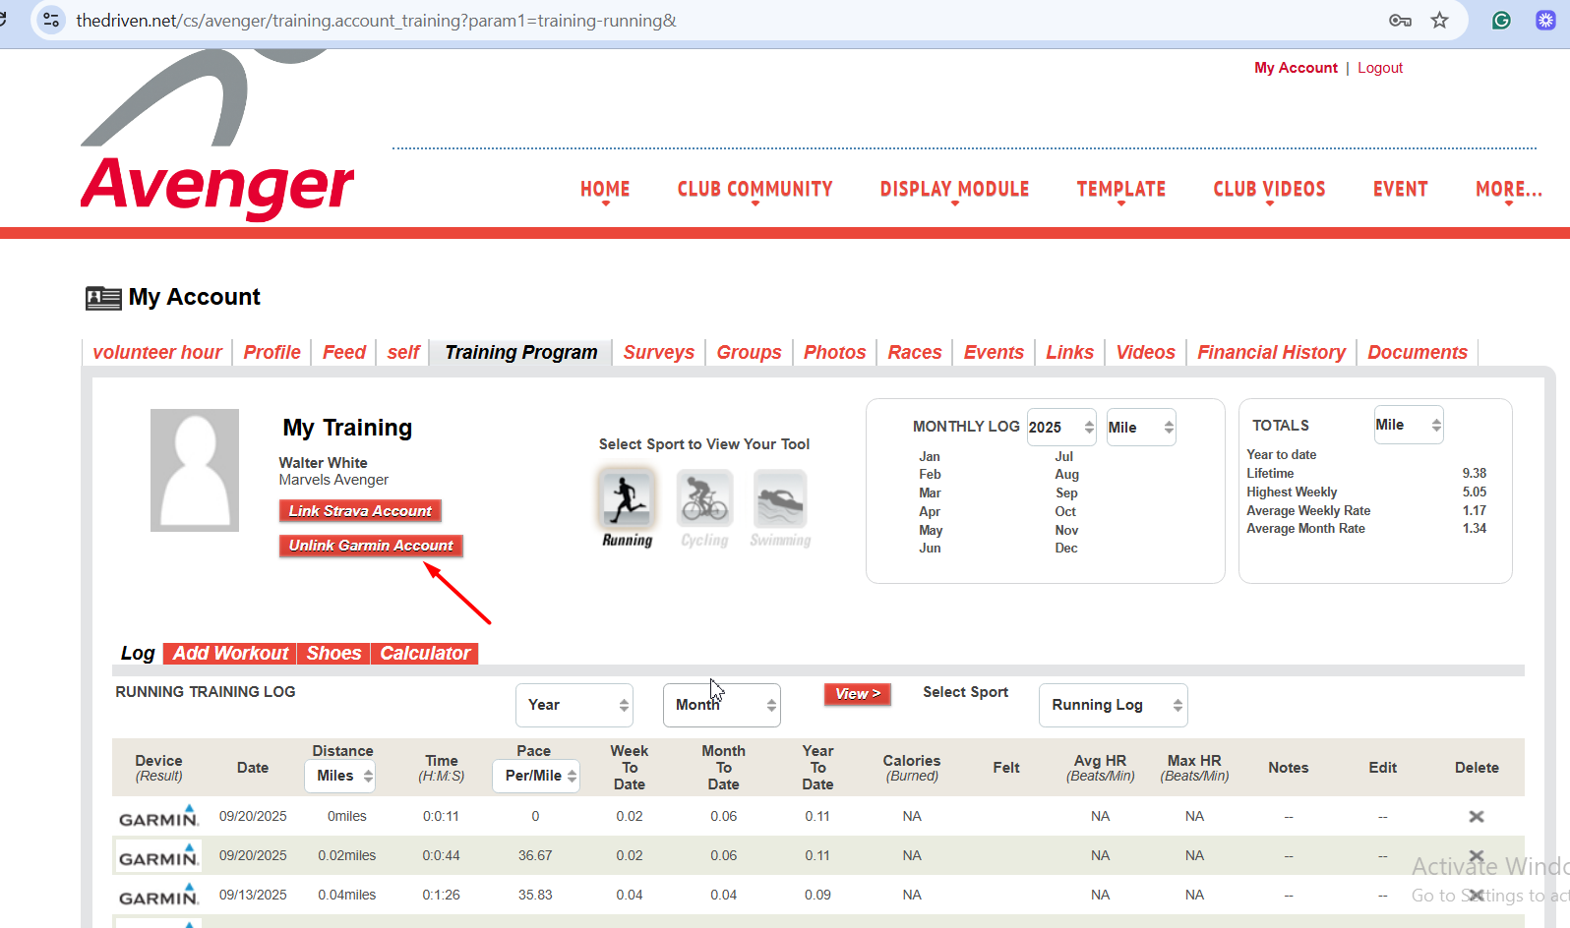This screenshot has height=928, width=1570.
Task: Click the Logout link
Action: coord(1379,68)
